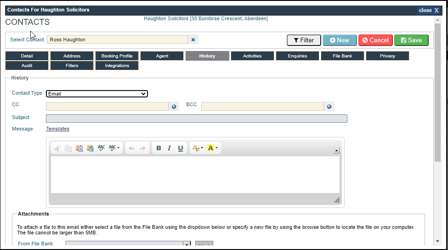The width and height of the screenshot is (448, 250).
Task: Click the New contact button
Action: 340,40
